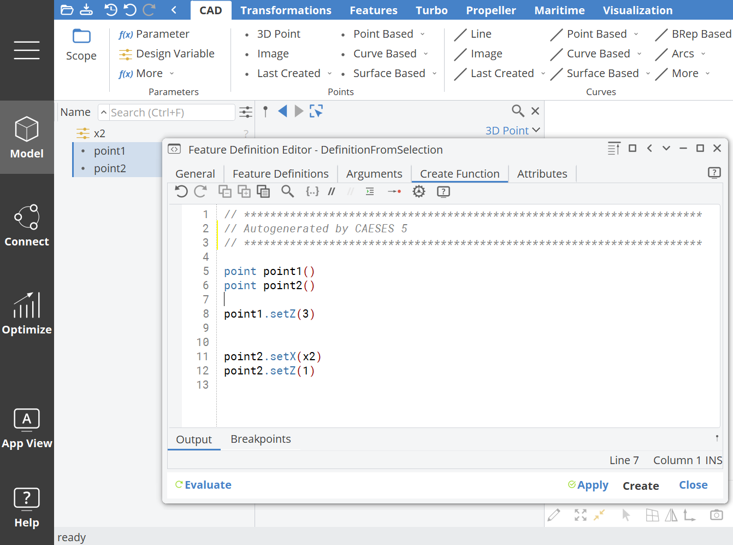
Task: Open the hamburger main menu
Action: pos(27,50)
